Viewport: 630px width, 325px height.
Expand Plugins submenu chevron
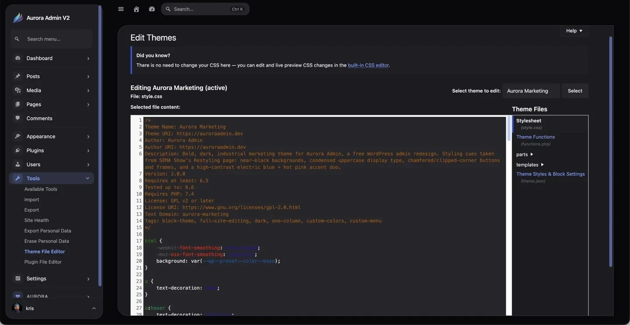point(88,150)
